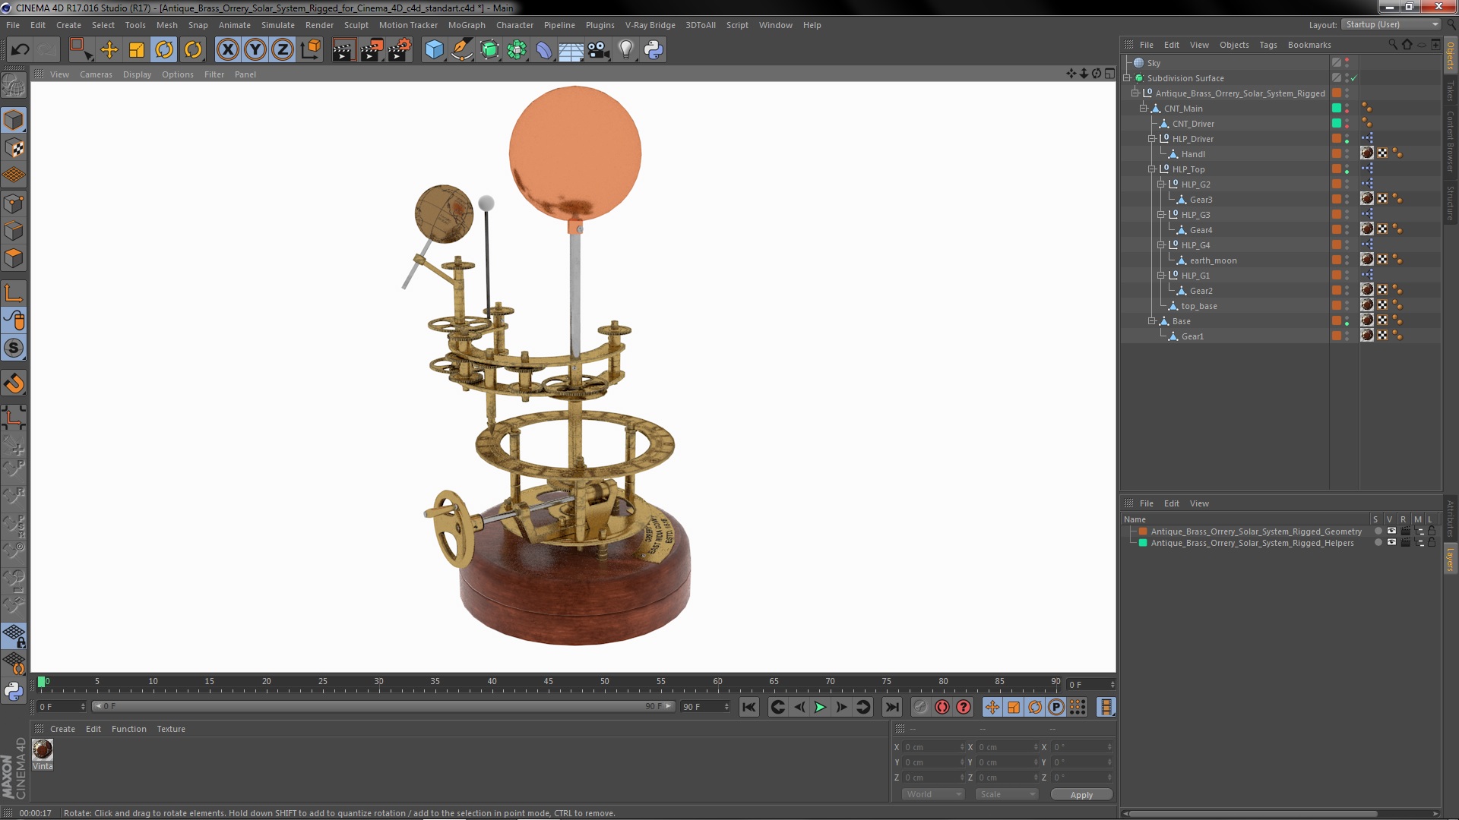The image size is (1459, 820).
Task: Toggle the Subdivision Surface enable checkmark
Action: [x=1353, y=78]
